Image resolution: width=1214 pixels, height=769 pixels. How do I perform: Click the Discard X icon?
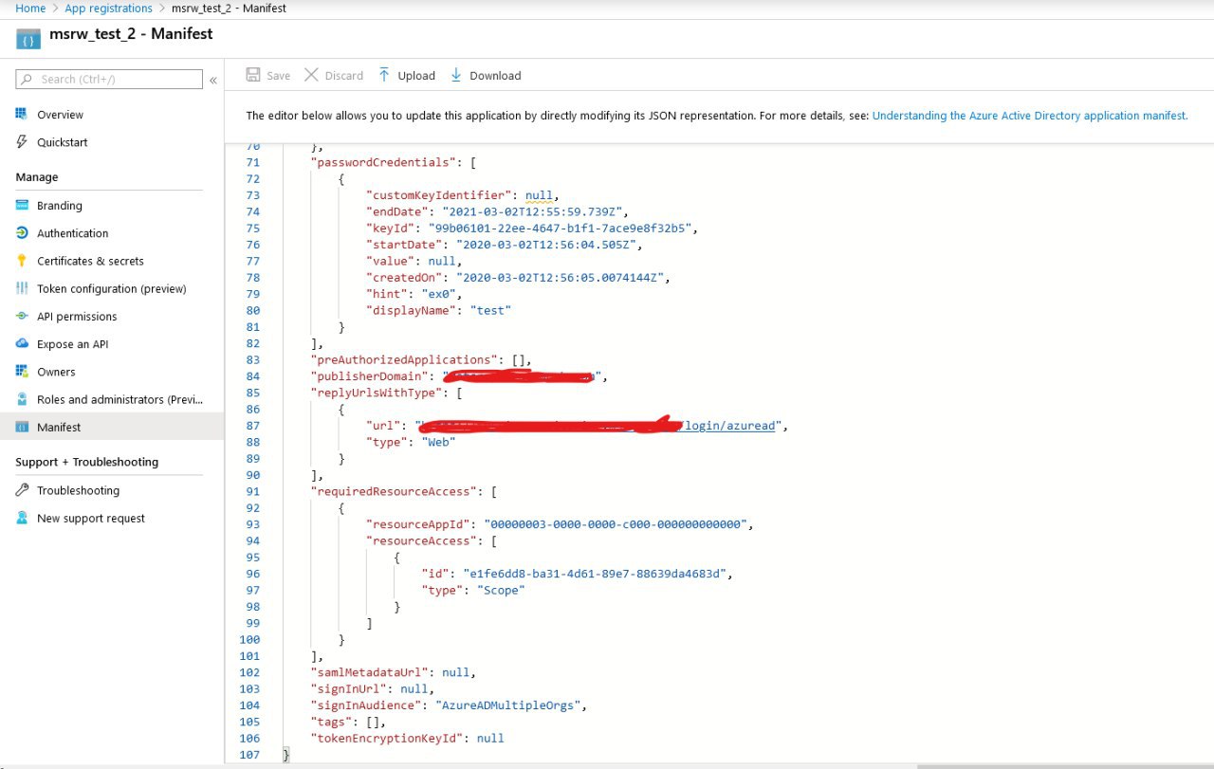(311, 75)
